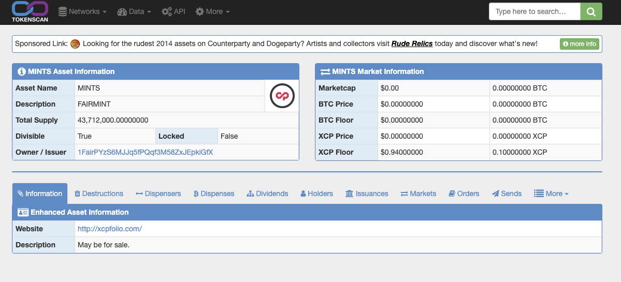Screen dimensions: 621x282
Task: Switch to the Sends tab
Action: click(507, 194)
